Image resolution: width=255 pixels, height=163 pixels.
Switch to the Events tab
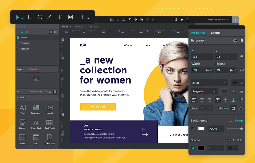(216, 33)
